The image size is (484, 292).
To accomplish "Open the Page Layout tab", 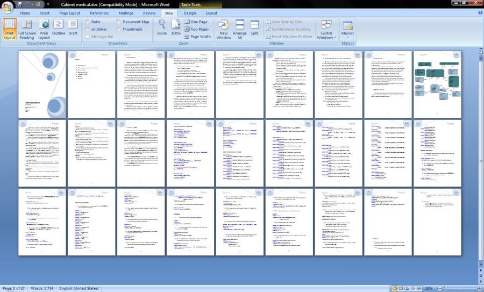I will (x=70, y=13).
